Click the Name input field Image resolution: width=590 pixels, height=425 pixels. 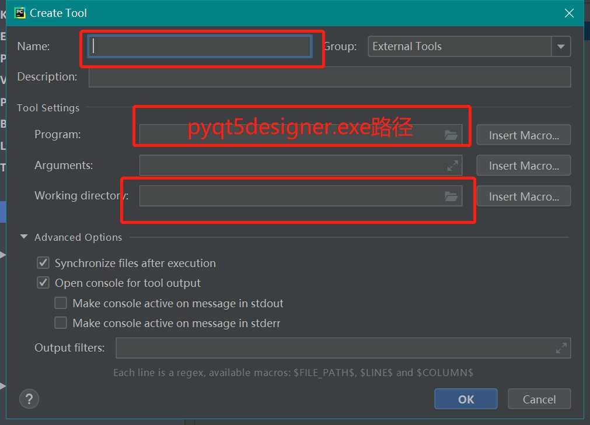pos(200,46)
